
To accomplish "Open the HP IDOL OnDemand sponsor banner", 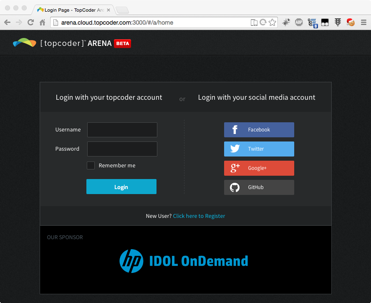I will click(x=184, y=261).
